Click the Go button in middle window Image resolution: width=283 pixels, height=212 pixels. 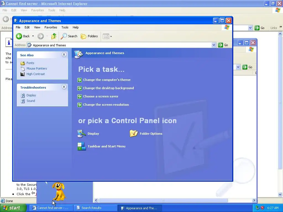click(247, 67)
